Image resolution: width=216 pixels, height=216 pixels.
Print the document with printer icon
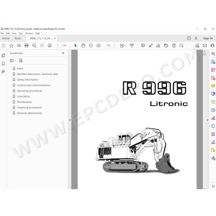pos(27,45)
